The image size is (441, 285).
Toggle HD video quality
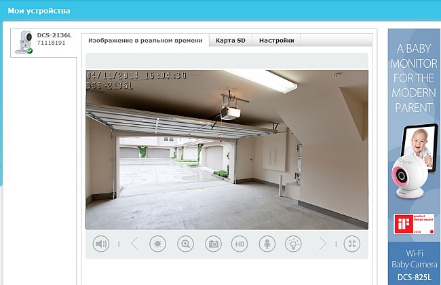coord(239,244)
